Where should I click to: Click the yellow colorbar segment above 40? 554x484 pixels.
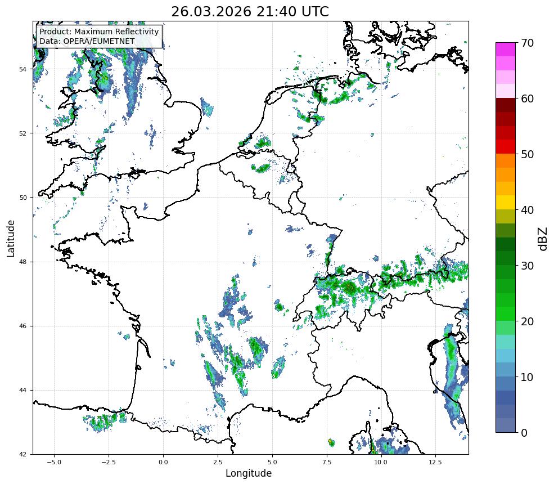pyautogui.click(x=506, y=203)
